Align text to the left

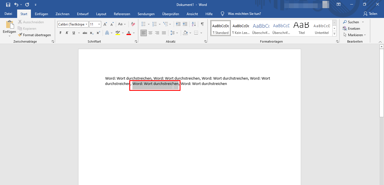144,33
